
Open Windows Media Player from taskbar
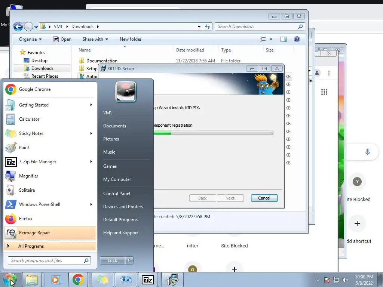[55, 280]
